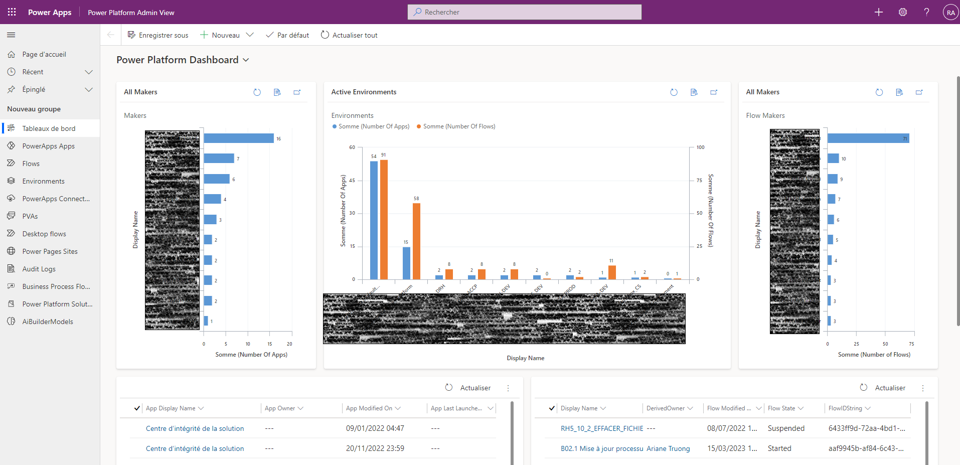This screenshot has height=465, width=960.
Task: Refresh the left All Makers chart
Action: [257, 92]
